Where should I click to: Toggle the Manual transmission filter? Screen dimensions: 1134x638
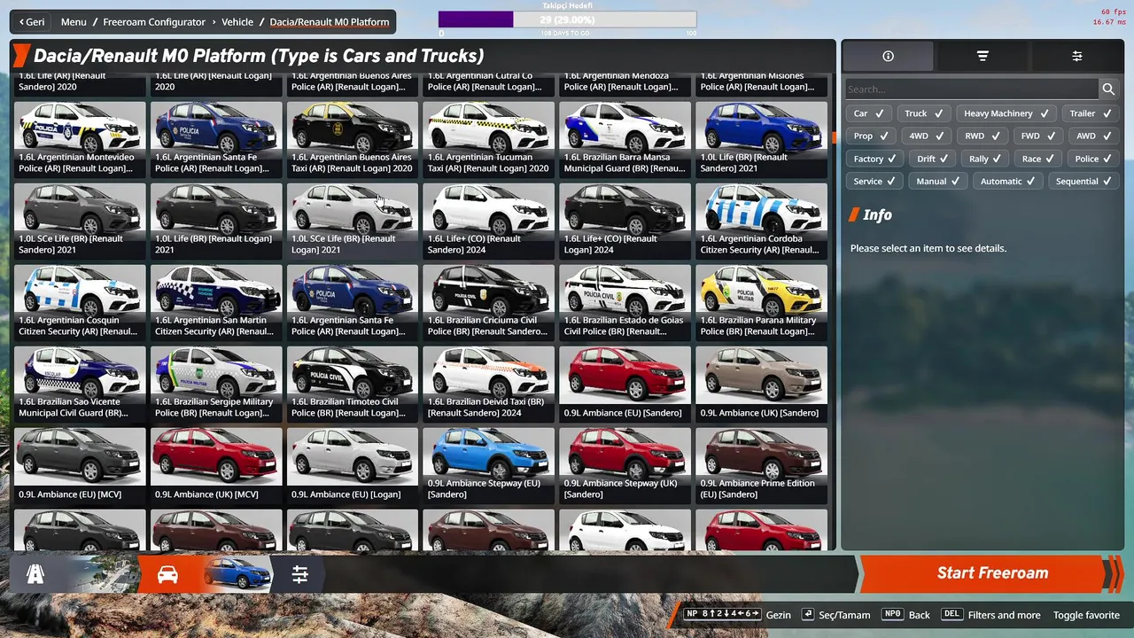[939, 181]
